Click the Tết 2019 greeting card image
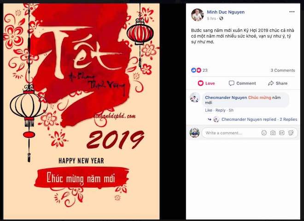The image size is (304, 221). (x=82, y=111)
